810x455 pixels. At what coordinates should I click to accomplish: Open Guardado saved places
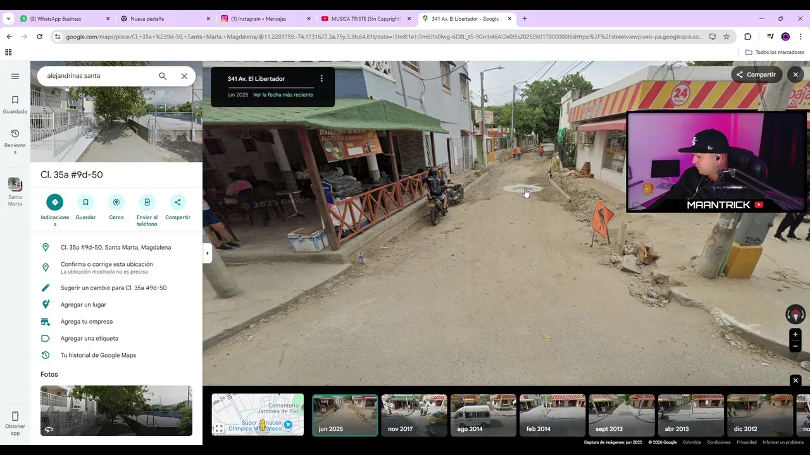tap(15, 104)
